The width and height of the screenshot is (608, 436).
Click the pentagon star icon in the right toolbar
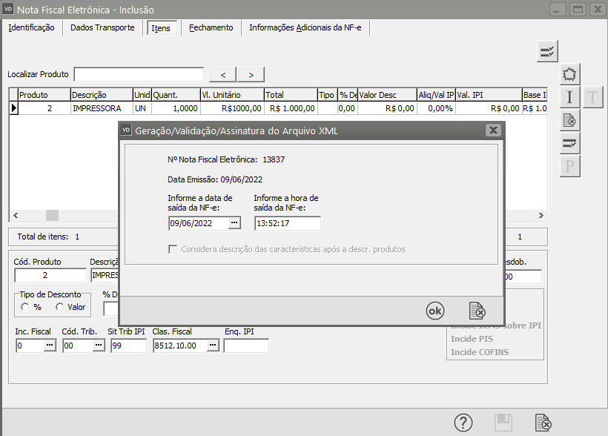[x=569, y=74]
